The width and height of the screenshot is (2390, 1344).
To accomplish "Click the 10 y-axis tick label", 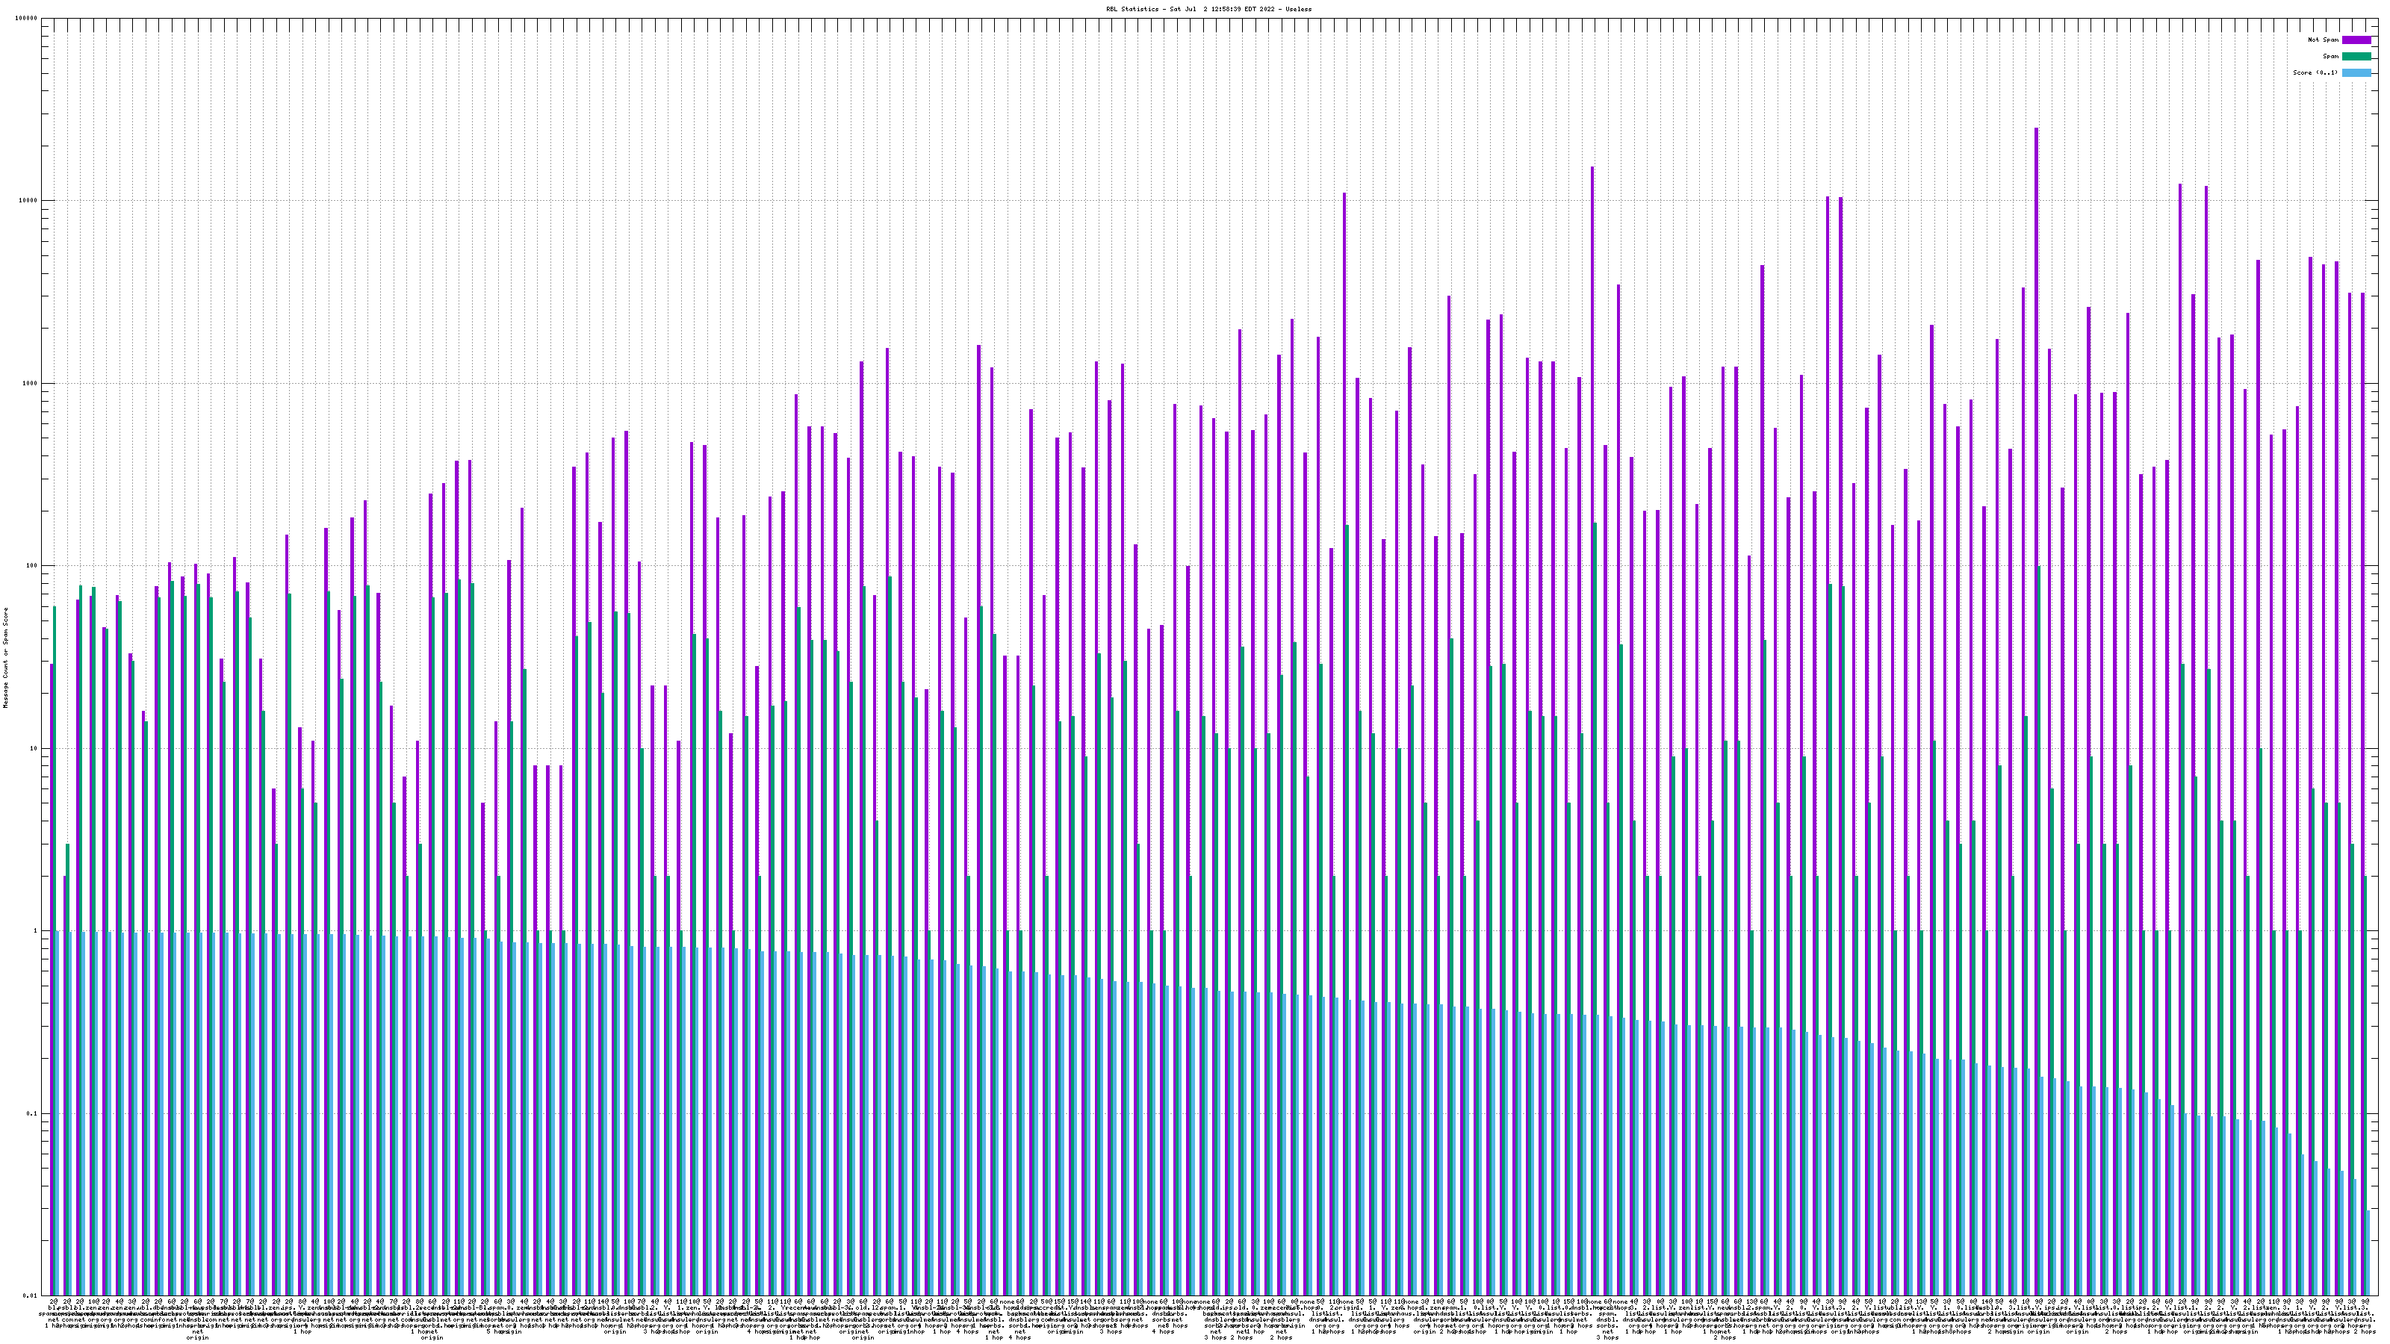I will coord(35,748).
